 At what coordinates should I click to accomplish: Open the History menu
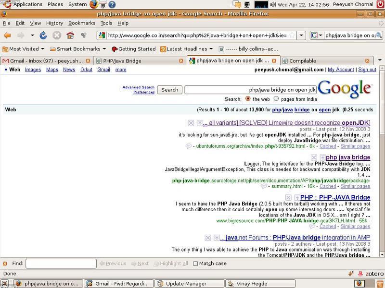click(54, 23)
